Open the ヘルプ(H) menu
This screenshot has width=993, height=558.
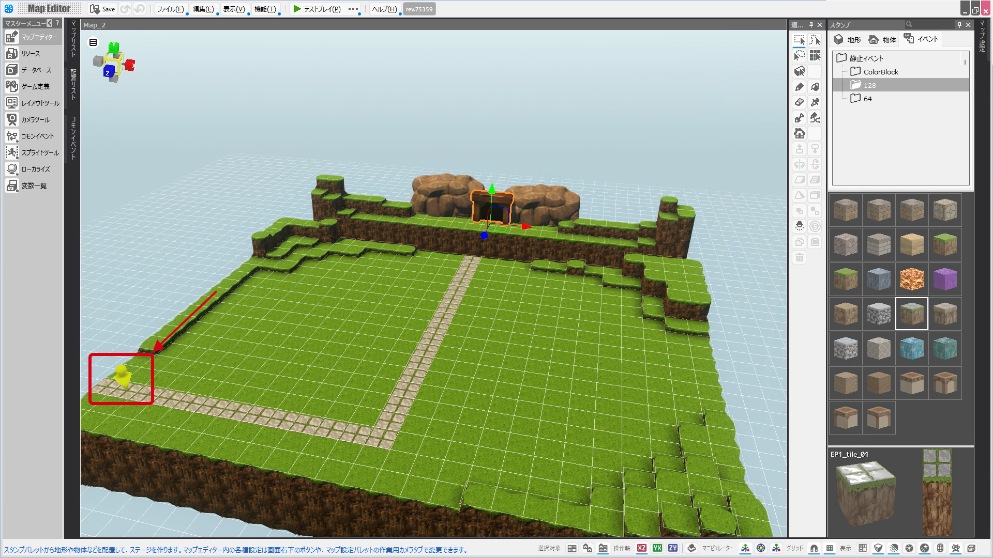pyautogui.click(x=385, y=9)
